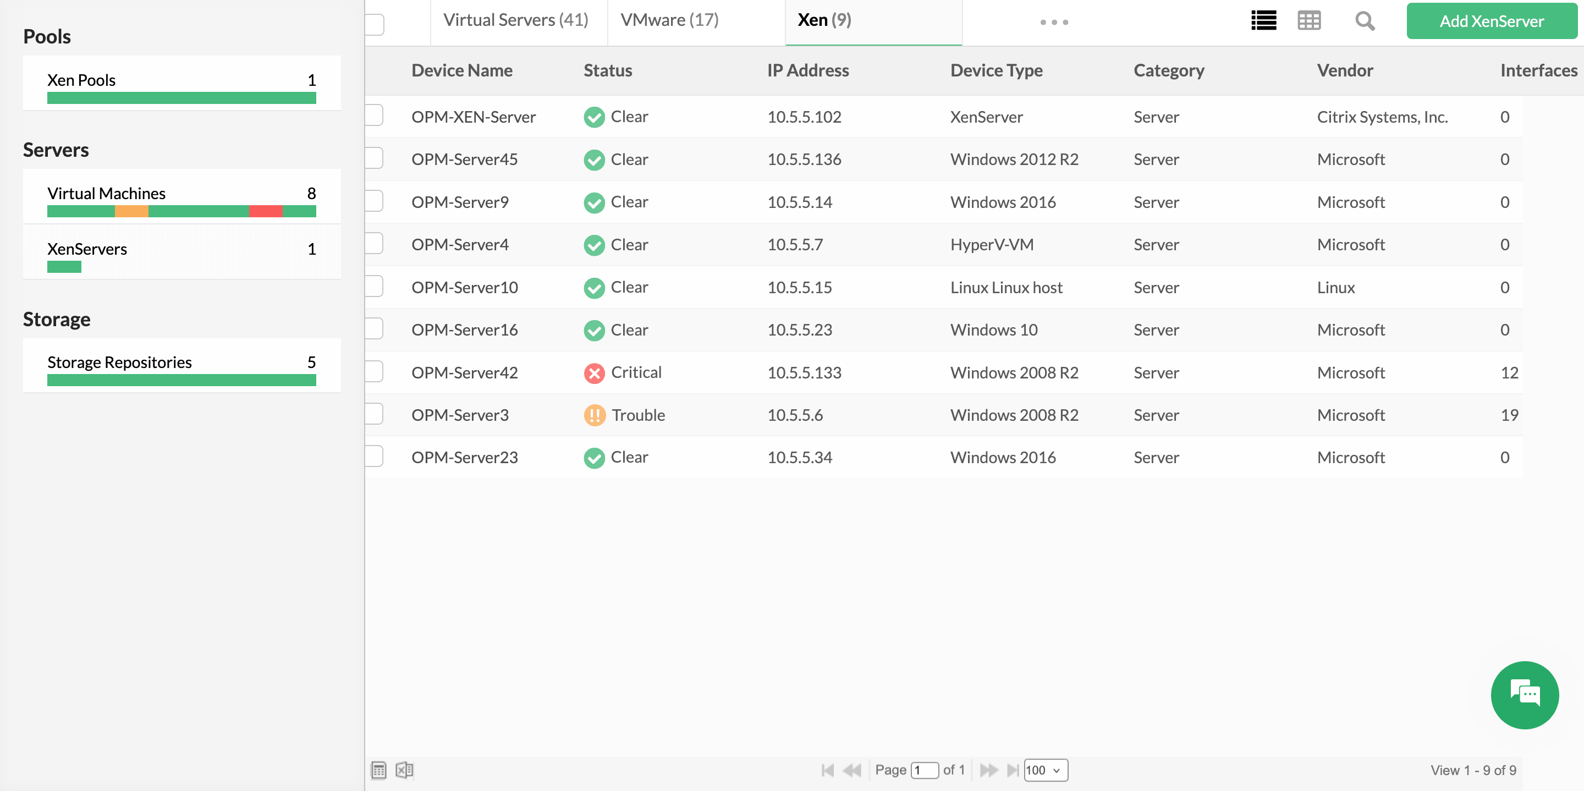Click Clear status icon for OPM-XEN-Server
The width and height of the screenshot is (1584, 791).
pyautogui.click(x=594, y=117)
